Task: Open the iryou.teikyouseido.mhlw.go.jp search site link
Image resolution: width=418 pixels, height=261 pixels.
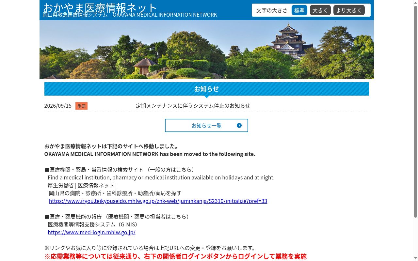Action: click(158, 201)
